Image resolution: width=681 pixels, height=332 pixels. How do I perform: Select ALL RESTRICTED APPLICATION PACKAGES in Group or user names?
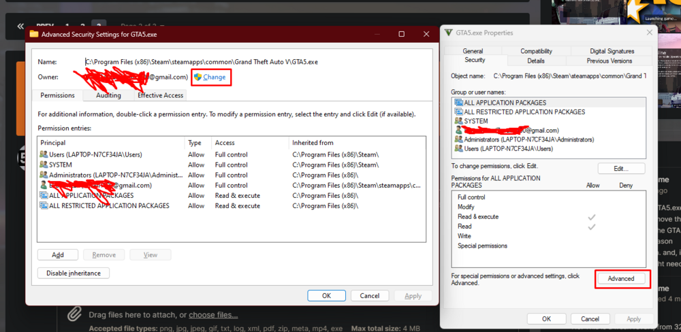(x=549, y=112)
